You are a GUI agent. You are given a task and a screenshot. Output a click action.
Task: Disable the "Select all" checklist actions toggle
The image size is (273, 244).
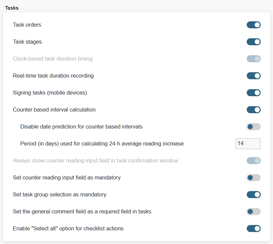point(253,229)
